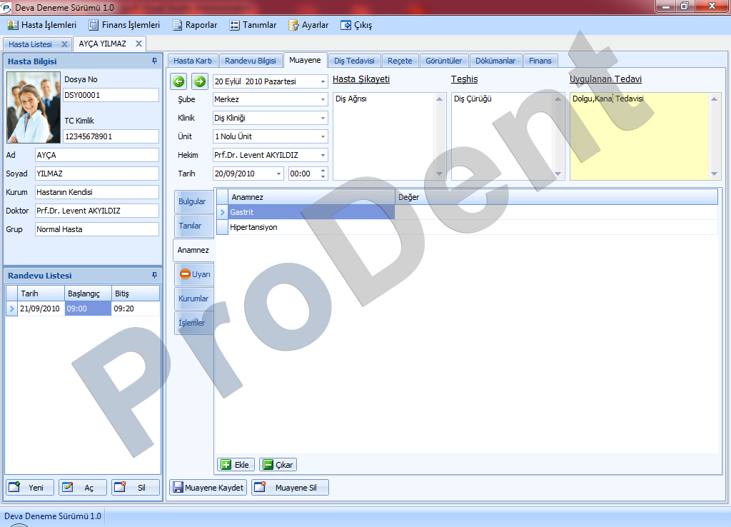Click the Değer column header
731x527 pixels.
click(556, 197)
